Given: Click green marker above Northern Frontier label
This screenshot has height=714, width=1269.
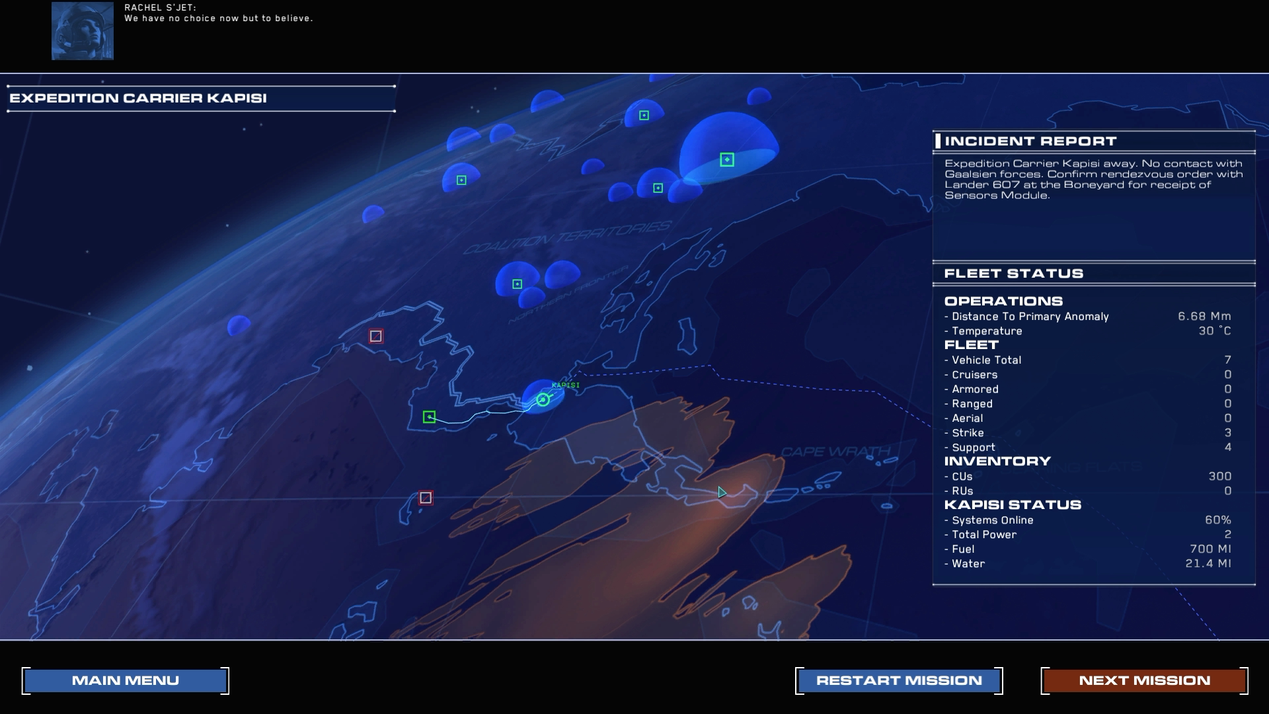Looking at the screenshot, I should (517, 284).
